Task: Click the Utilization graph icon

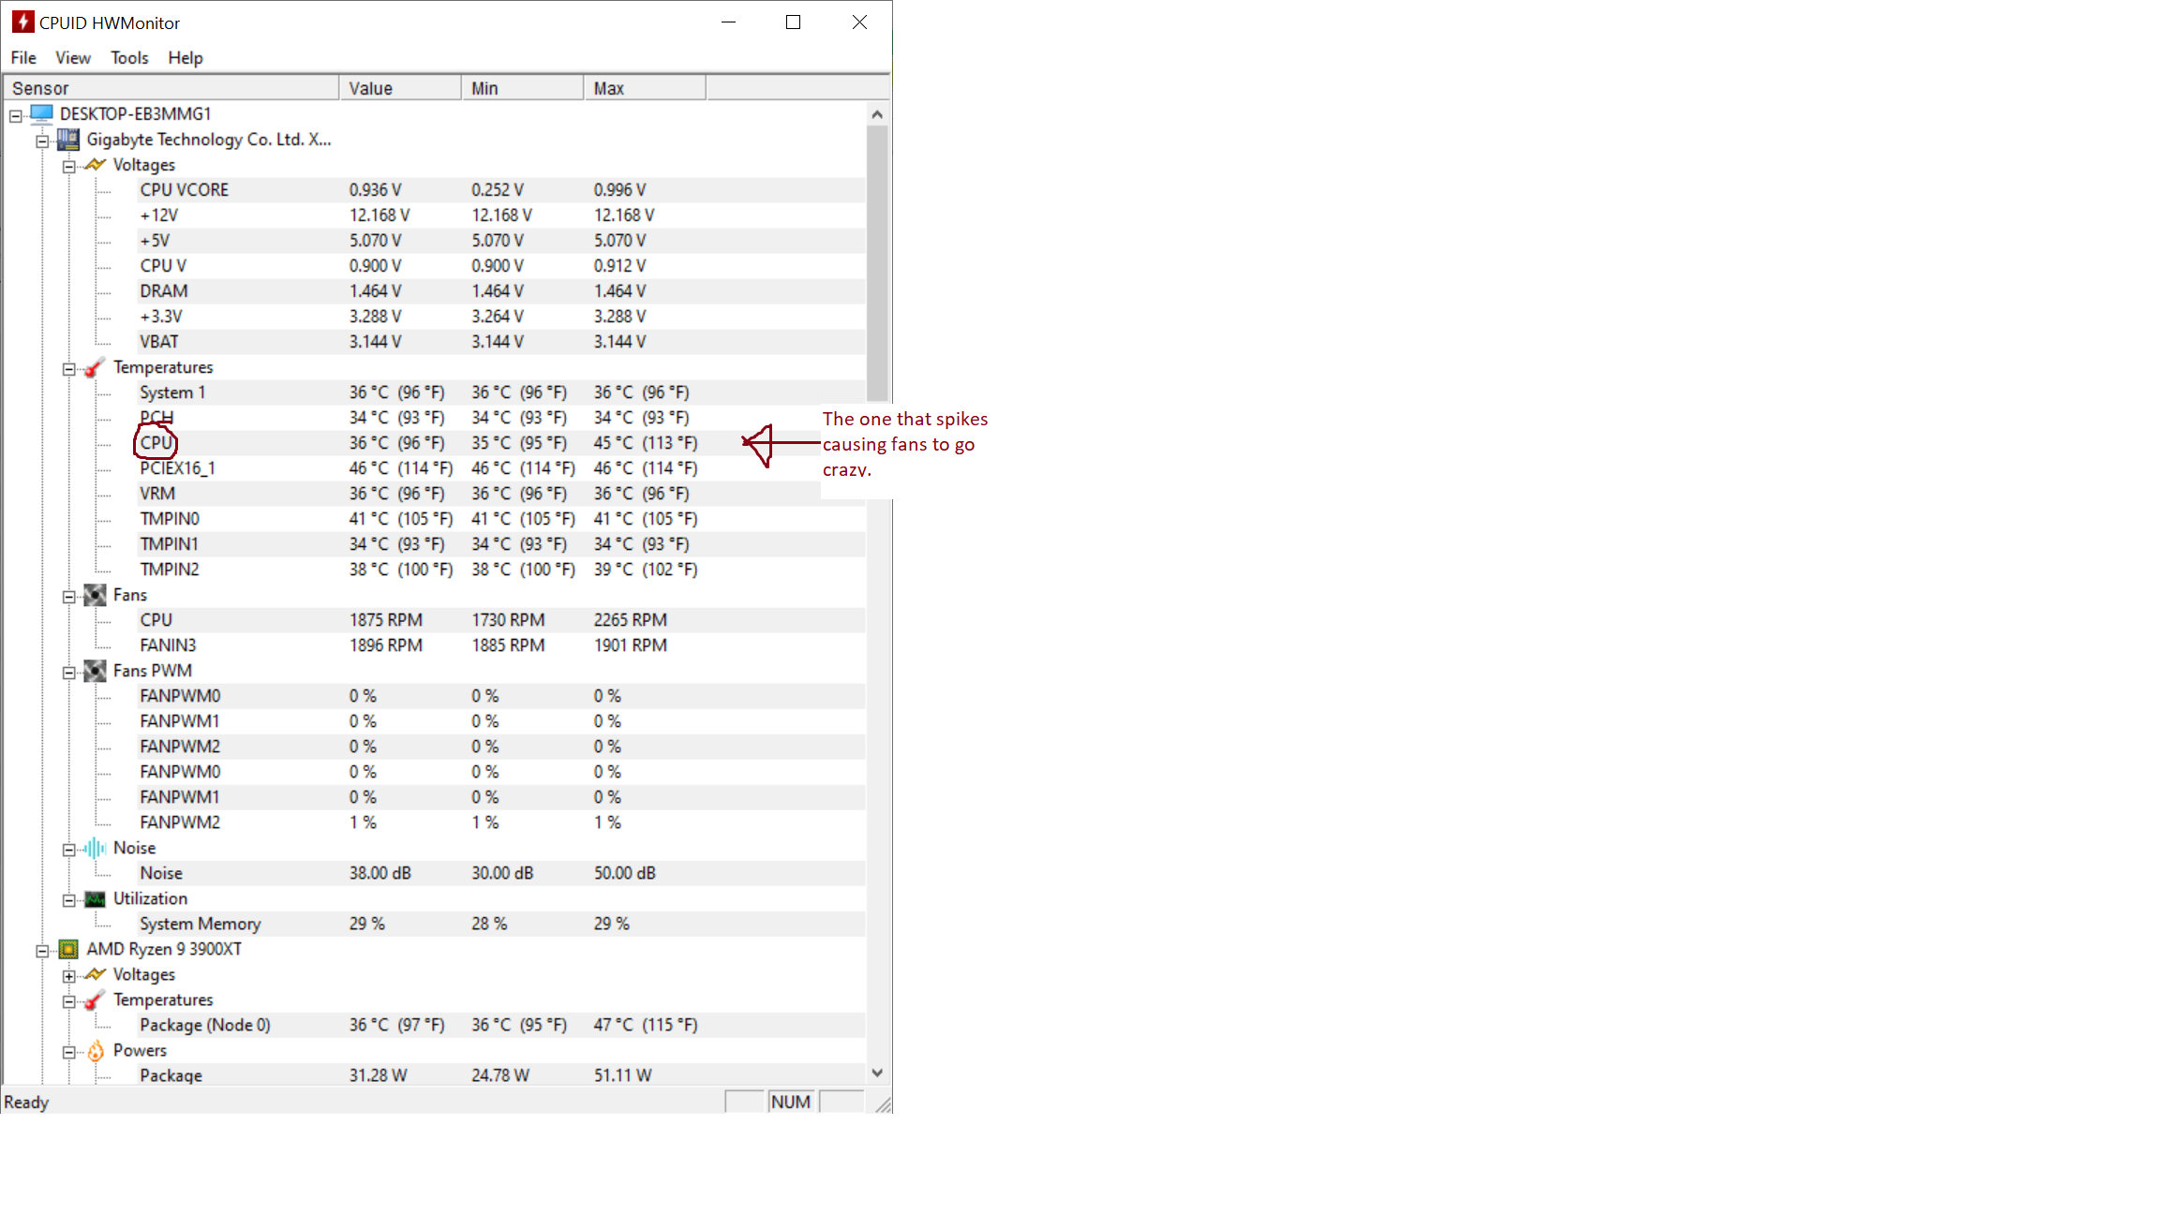Action: coord(95,898)
